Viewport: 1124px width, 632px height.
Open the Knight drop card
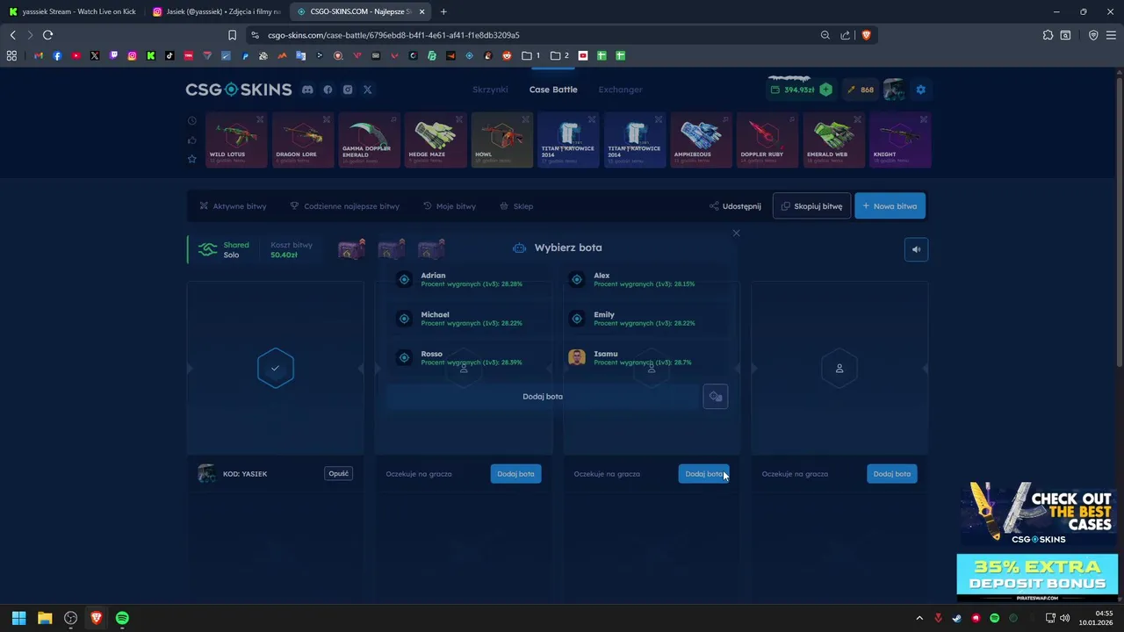(x=900, y=140)
